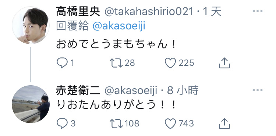Reply to 高橋里央's tweet
Viewport: 276px width, 136px height.
62,63
